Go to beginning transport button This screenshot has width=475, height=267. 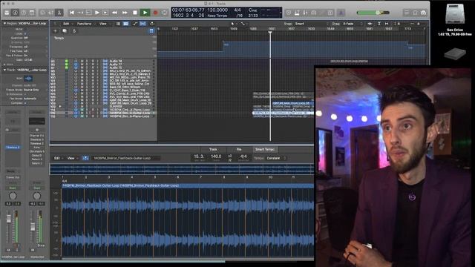pyautogui.click(x=72, y=13)
